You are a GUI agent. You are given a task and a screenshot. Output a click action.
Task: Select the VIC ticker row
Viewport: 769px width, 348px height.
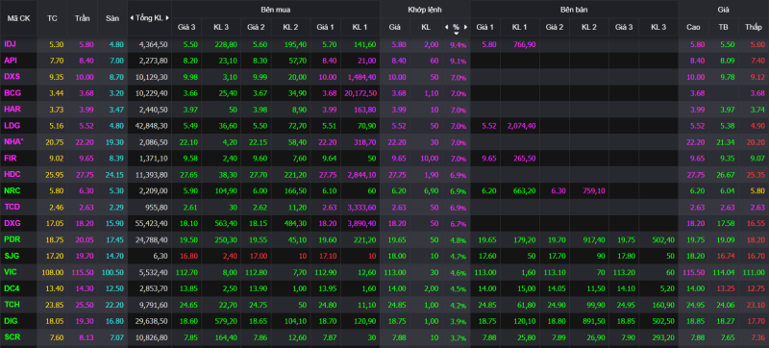tap(384, 272)
